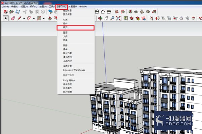Open the 工具(T) menu
The image size is (202, 134).
coord(52,7)
